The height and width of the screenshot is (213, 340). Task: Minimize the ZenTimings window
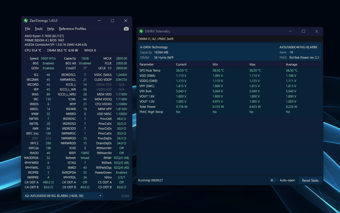[x=99, y=21]
